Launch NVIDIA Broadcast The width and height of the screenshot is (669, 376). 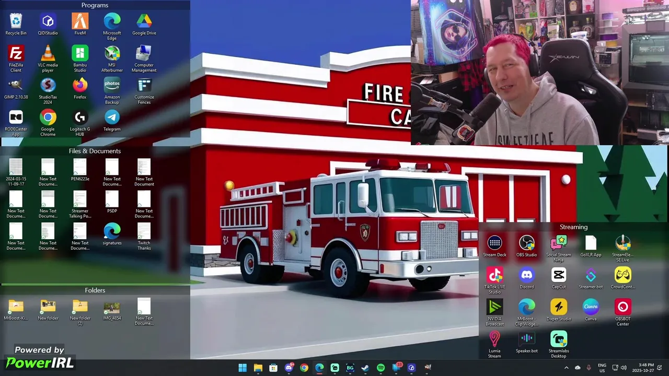(x=494, y=313)
